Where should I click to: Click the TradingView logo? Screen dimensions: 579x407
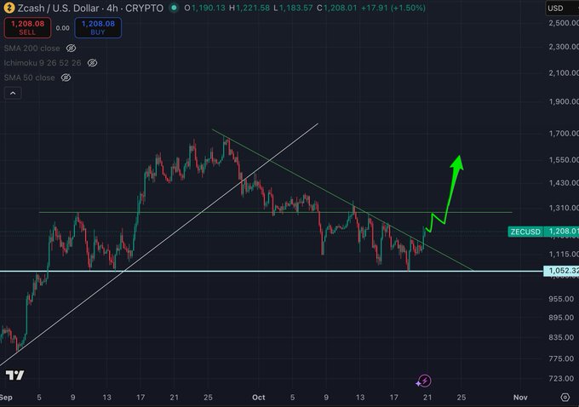pos(15,375)
